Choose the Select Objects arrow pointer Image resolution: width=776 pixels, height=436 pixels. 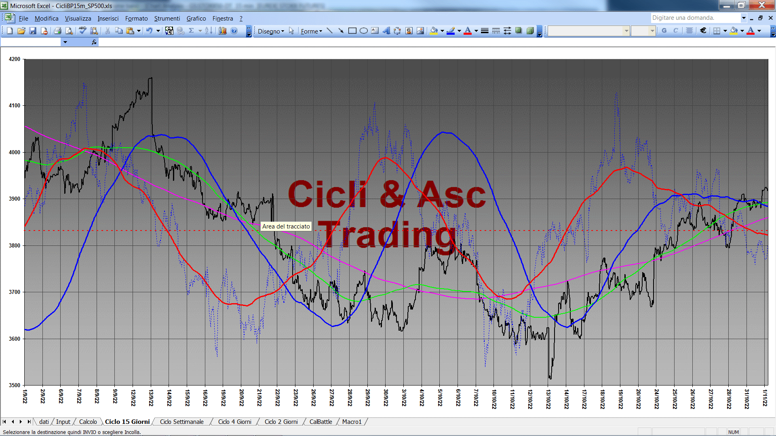291,31
